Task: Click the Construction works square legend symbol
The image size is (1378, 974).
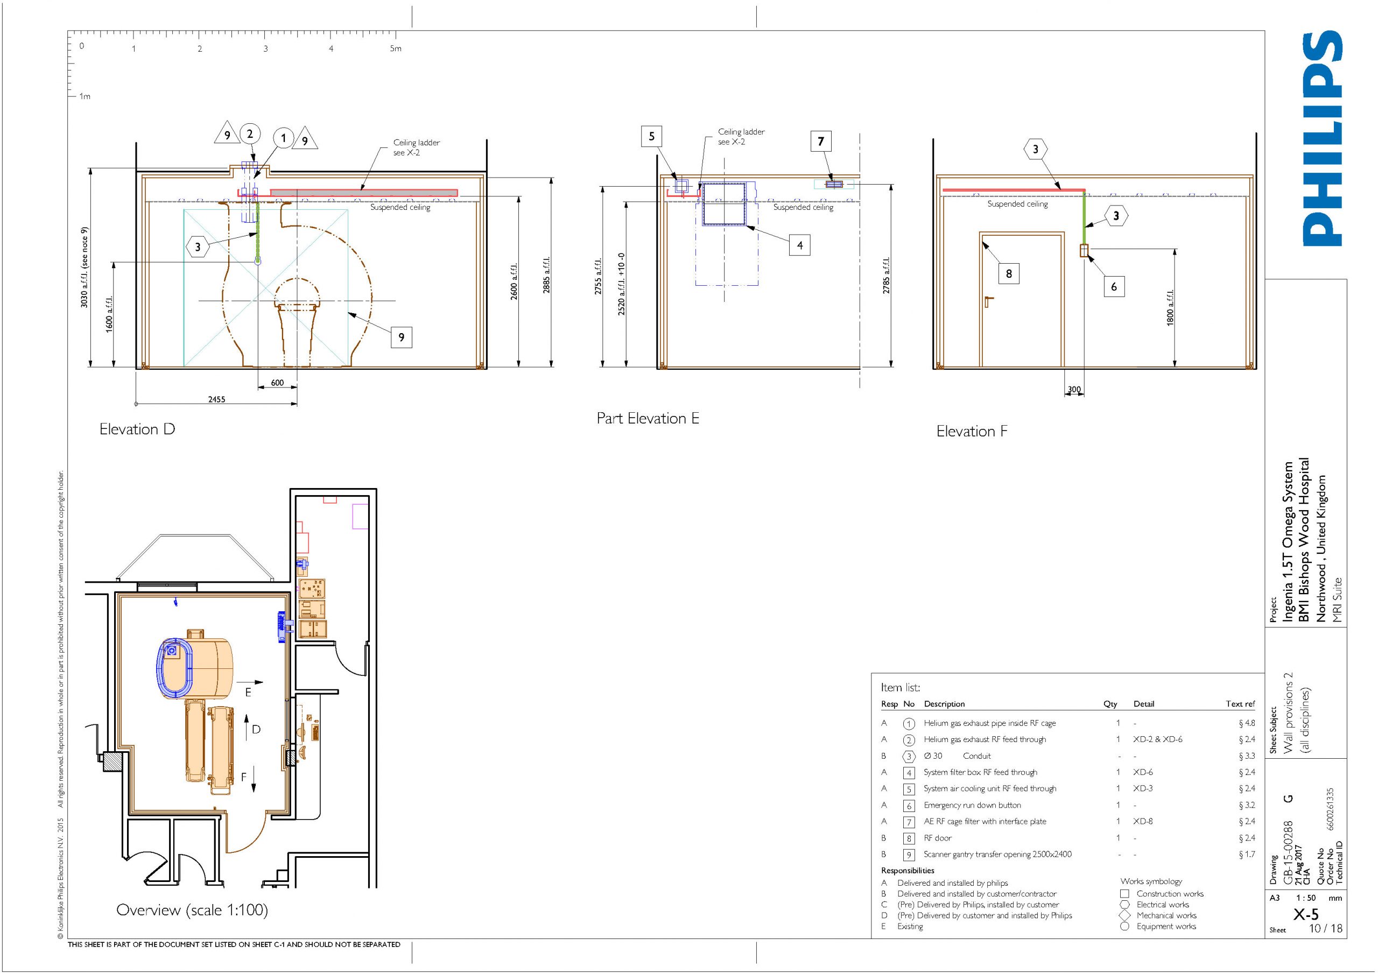Action: point(1124,894)
